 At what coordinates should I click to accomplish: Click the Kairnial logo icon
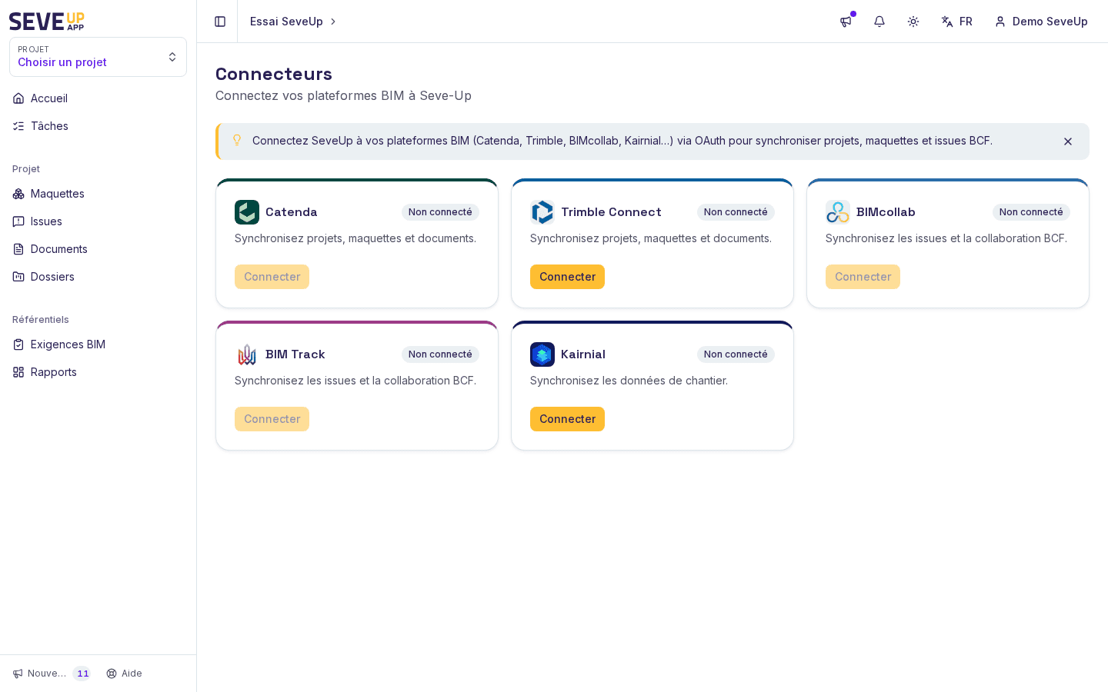click(542, 354)
